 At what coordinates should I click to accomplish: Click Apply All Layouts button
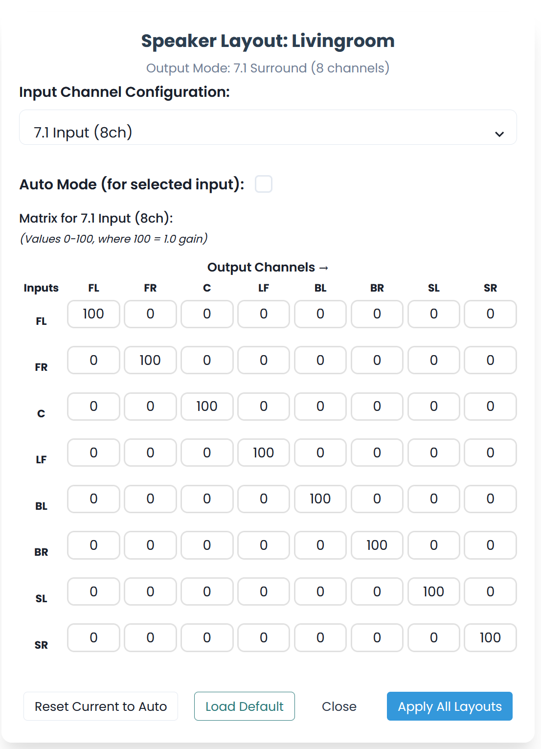click(450, 706)
